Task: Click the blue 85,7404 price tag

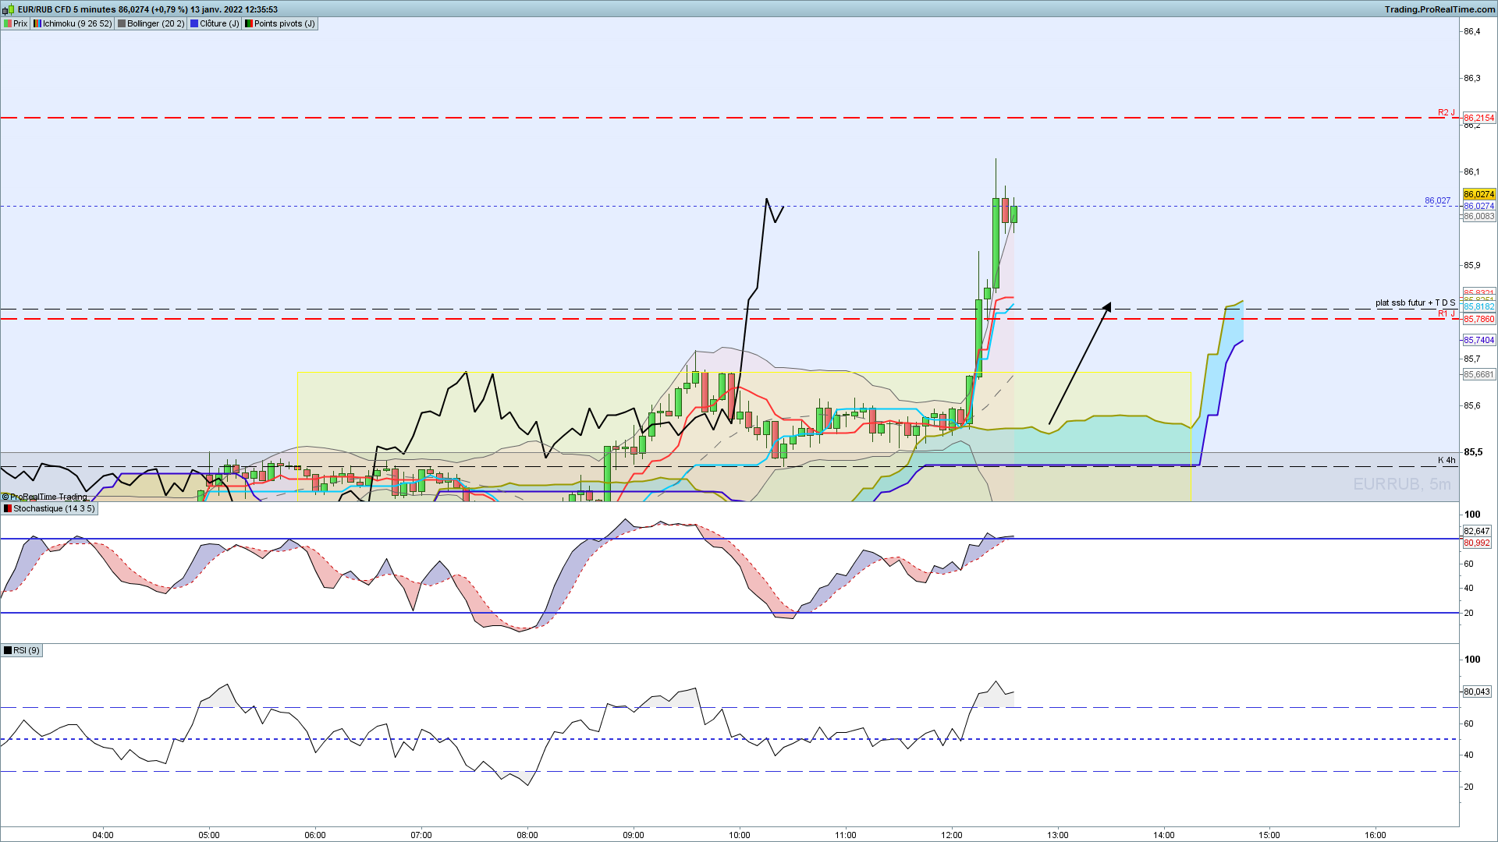Action: point(1479,340)
